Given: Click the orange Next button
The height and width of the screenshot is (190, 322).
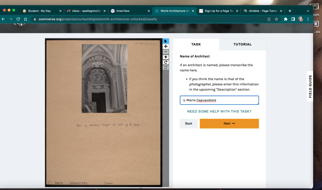Looking at the screenshot, I should coord(229,123).
